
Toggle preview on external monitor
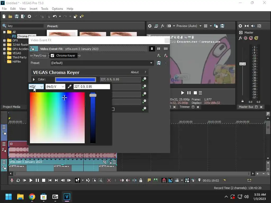156,26
